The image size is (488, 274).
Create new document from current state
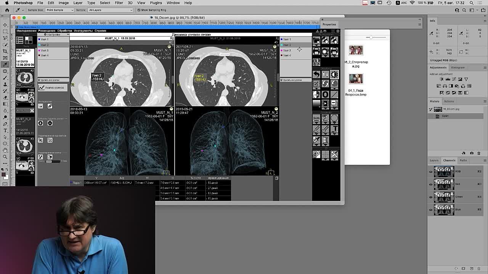pos(464,153)
